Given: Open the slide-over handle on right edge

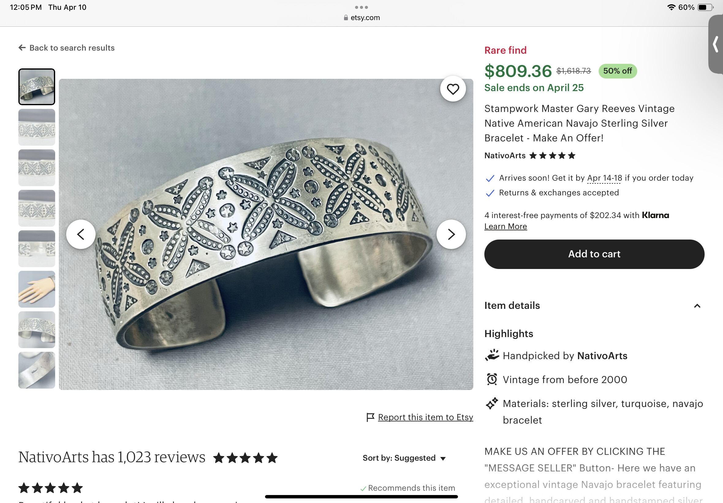Looking at the screenshot, I should click(x=715, y=44).
